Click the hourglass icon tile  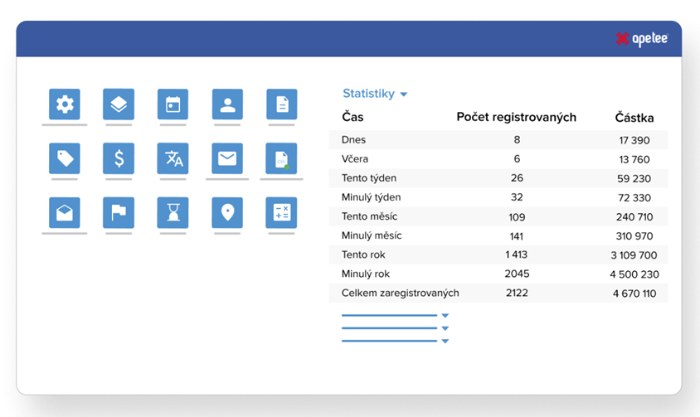click(x=173, y=213)
